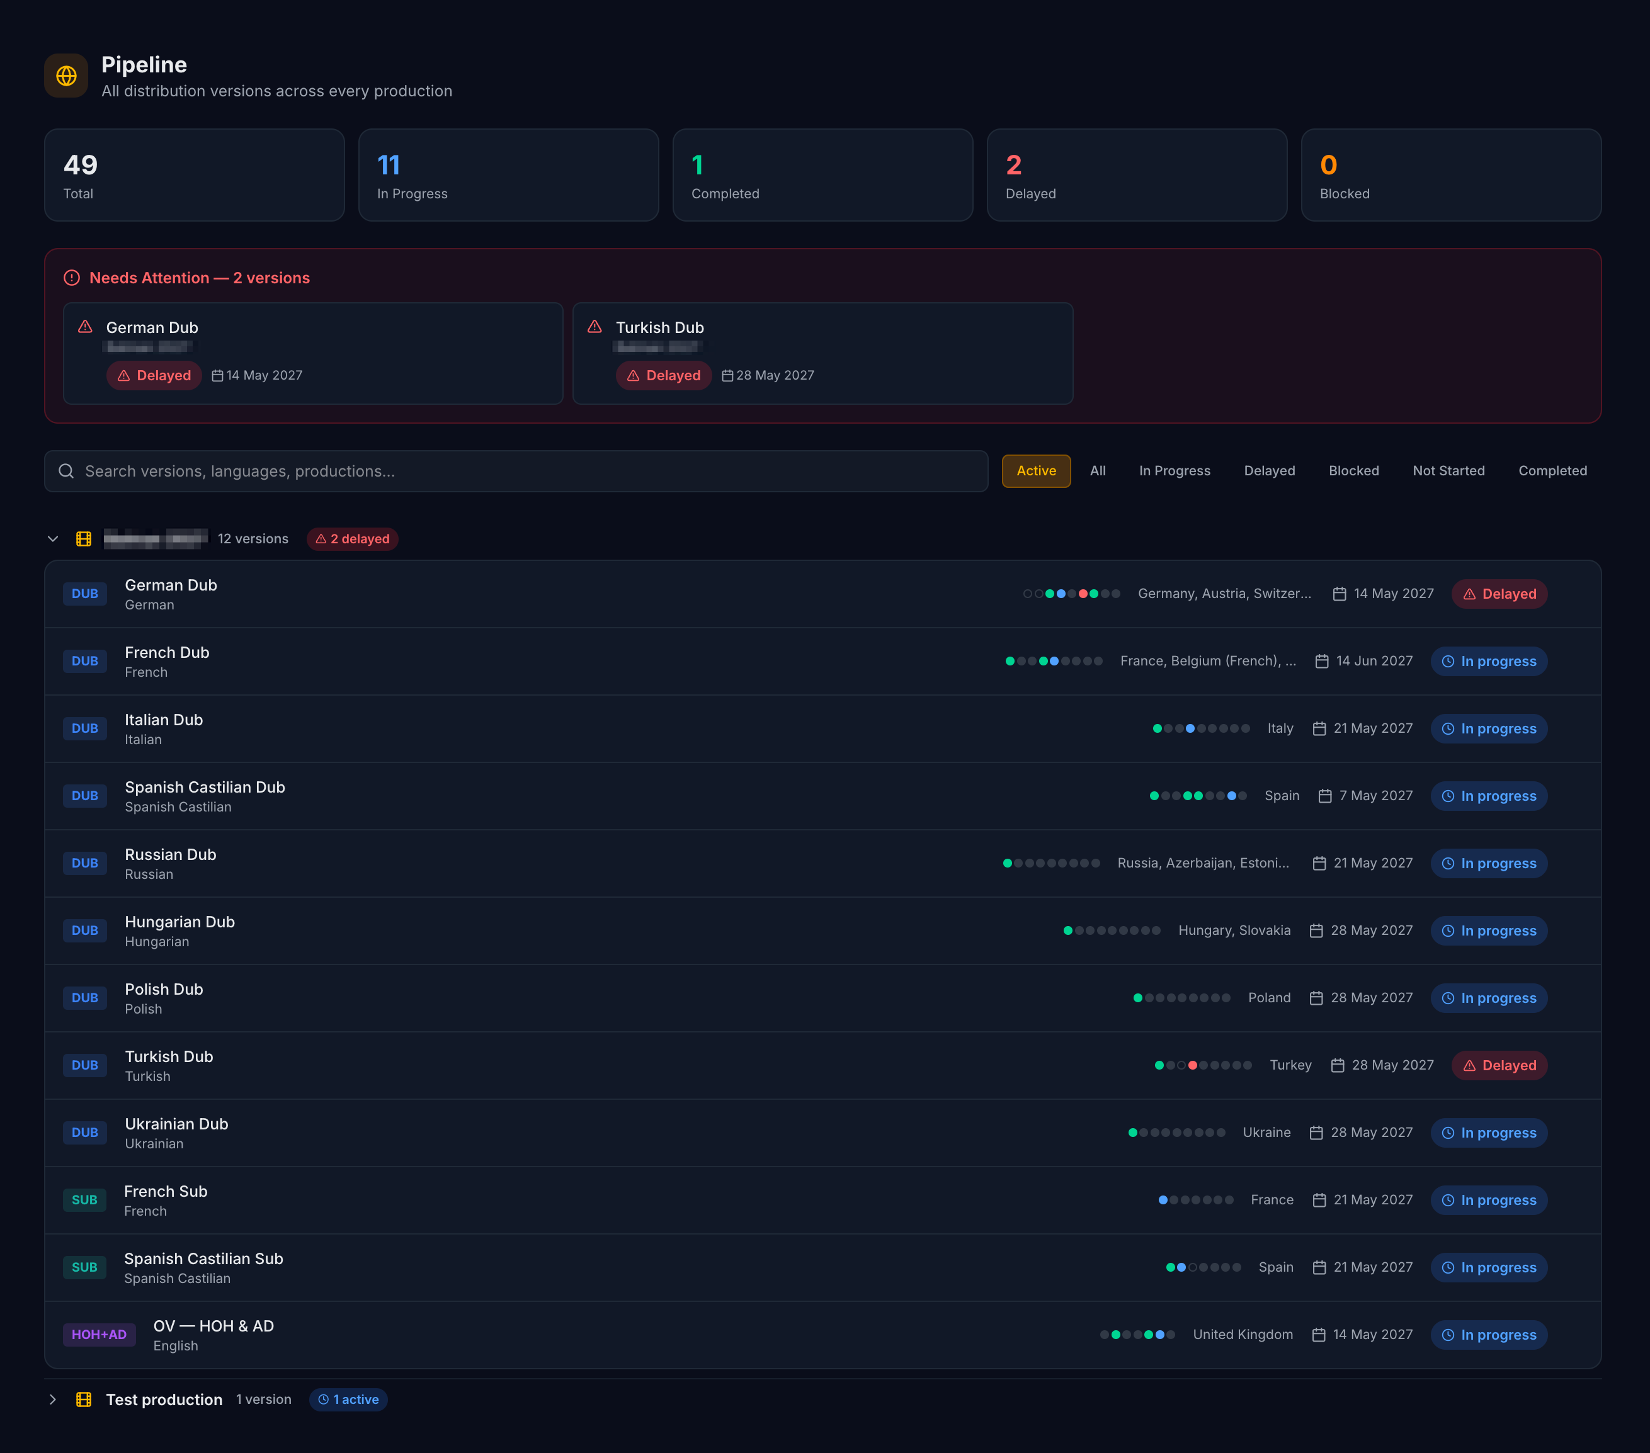The image size is (1650, 1453).
Task: Click the film icon beside Test production
Action: (84, 1399)
